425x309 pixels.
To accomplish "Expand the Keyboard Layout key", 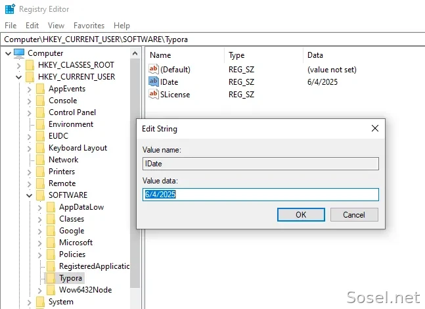I will 30,149.
